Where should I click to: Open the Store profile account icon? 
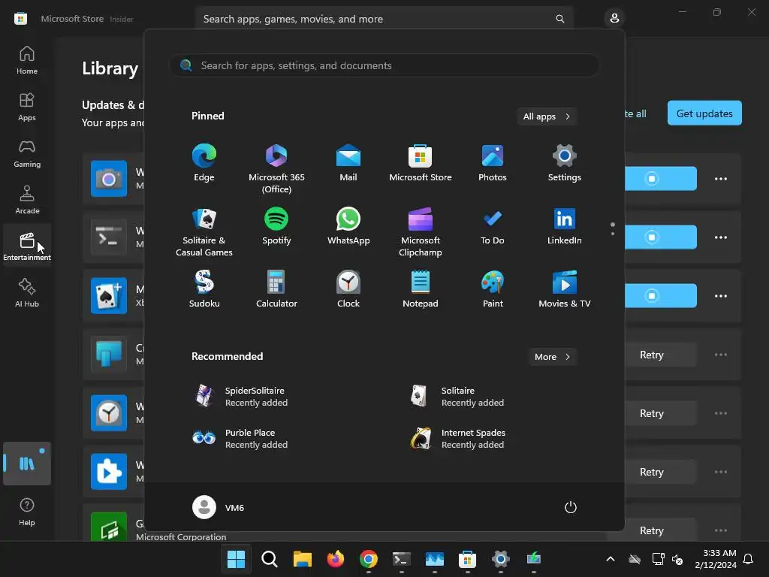(x=614, y=19)
